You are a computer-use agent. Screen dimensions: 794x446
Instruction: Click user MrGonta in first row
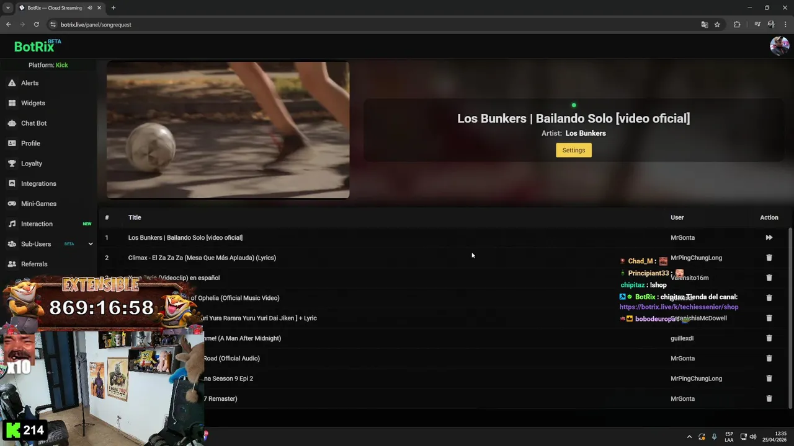[682, 237]
